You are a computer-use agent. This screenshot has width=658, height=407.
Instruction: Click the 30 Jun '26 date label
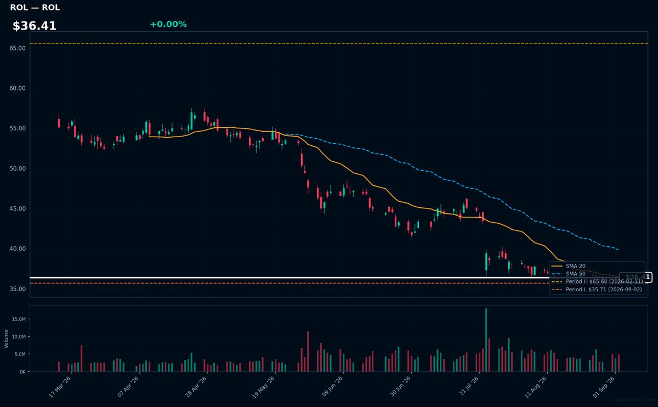pyautogui.click(x=400, y=387)
